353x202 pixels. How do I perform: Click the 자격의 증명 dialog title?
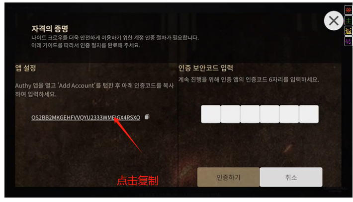point(50,28)
